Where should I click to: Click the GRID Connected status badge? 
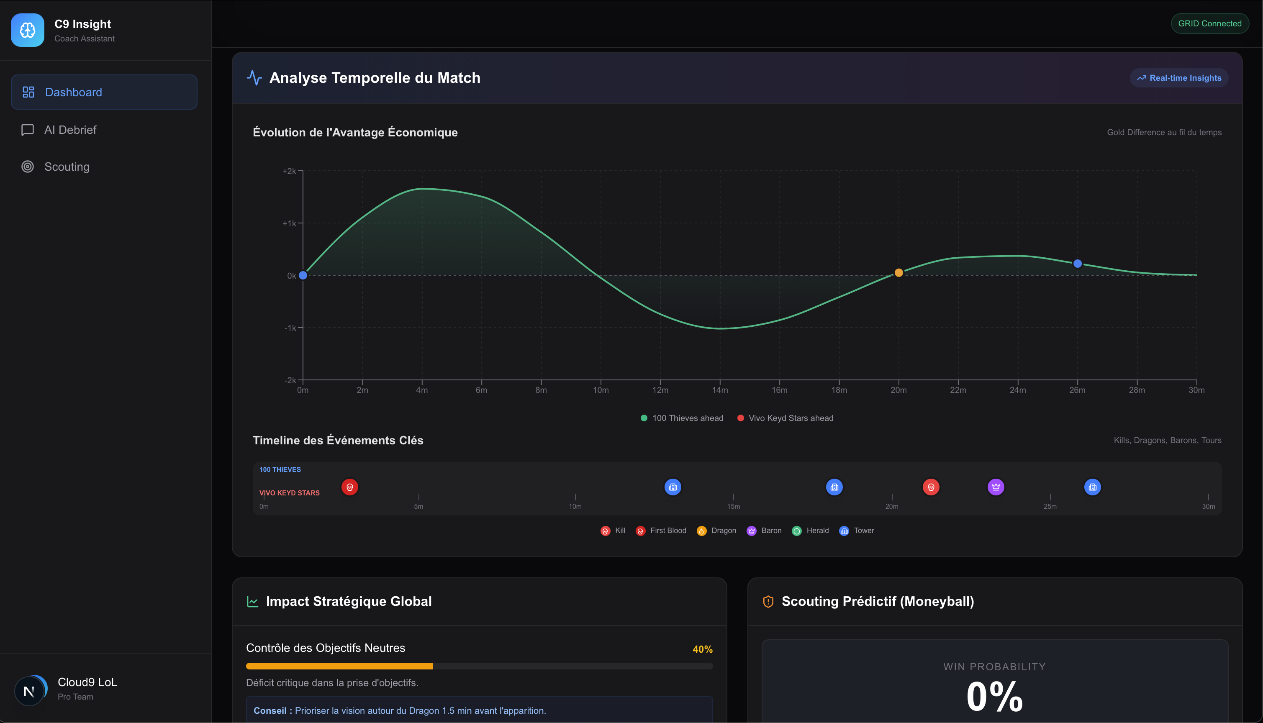click(x=1209, y=23)
